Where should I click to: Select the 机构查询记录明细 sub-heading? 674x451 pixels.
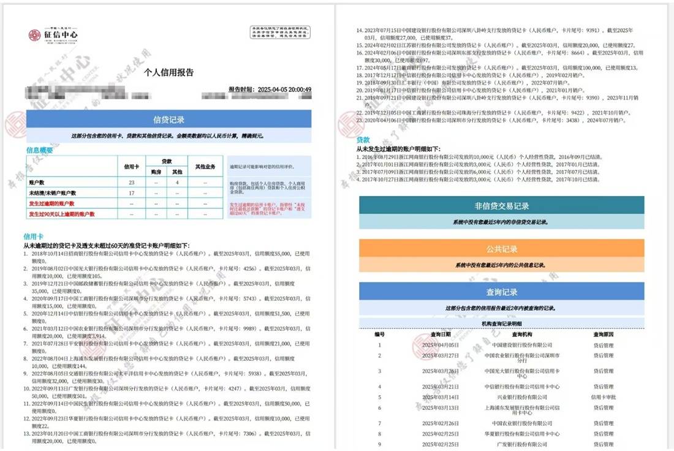coord(502,324)
